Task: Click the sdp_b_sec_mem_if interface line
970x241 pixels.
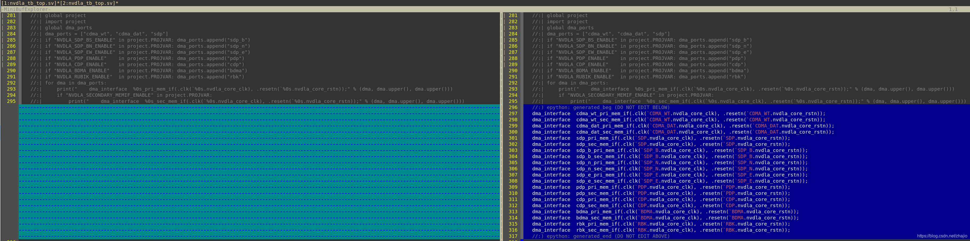Action: (670, 156)
